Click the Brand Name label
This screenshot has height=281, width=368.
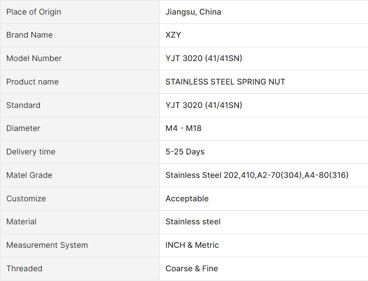[x=29, y=35]
